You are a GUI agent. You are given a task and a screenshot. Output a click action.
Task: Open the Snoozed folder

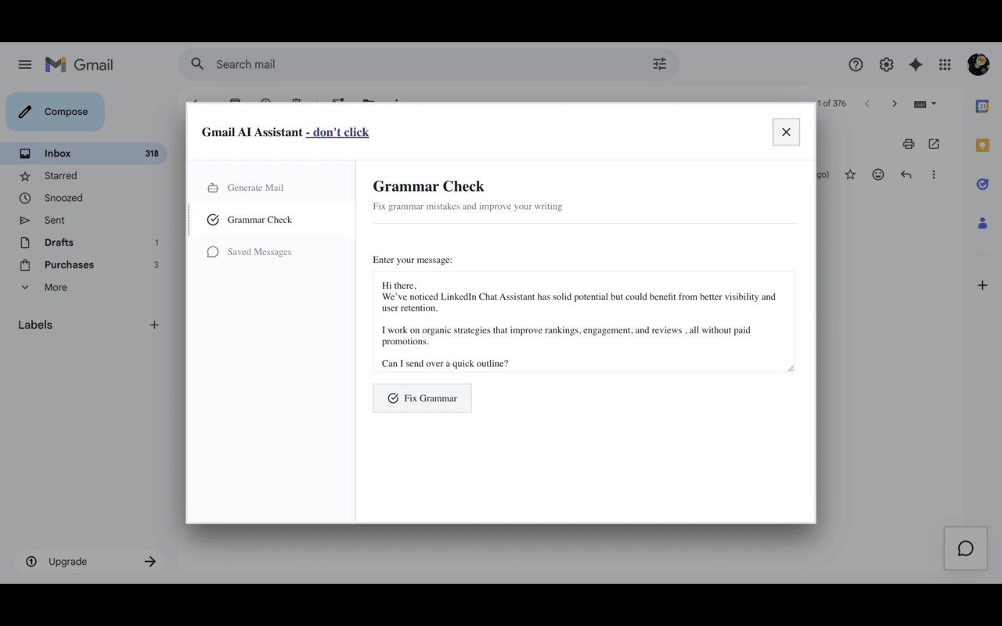click(83, 198)
